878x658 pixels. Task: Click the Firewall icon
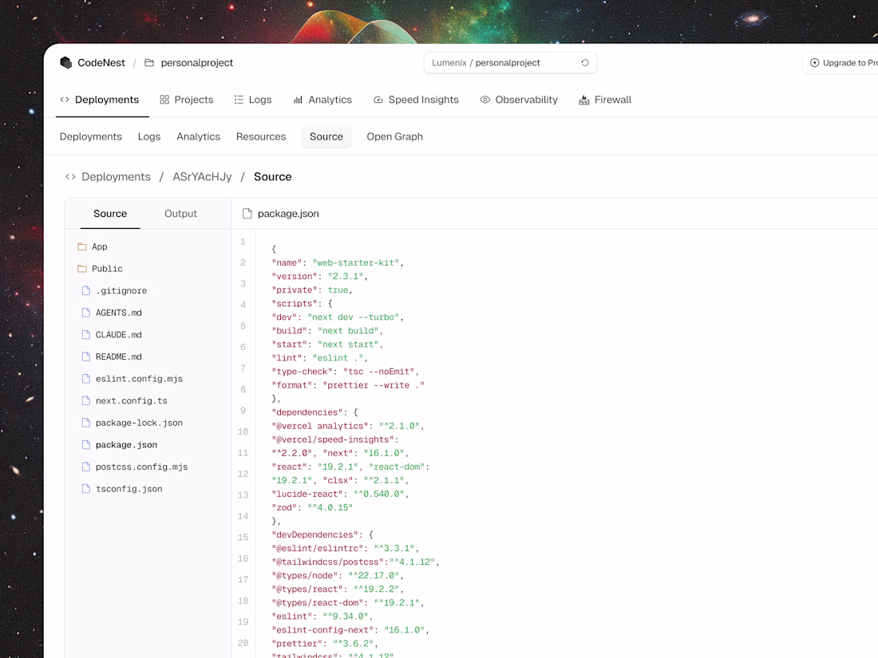click(x=584, y=100)
